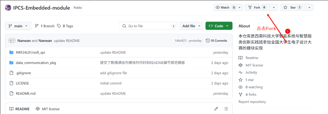Open the Star lists dropdown arrow

pos(309,7)
